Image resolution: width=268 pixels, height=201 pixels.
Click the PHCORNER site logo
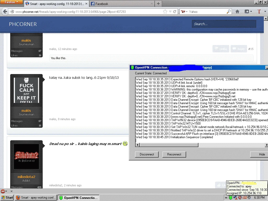23,24
